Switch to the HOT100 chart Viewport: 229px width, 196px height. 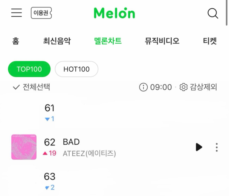tap(76, 69)
